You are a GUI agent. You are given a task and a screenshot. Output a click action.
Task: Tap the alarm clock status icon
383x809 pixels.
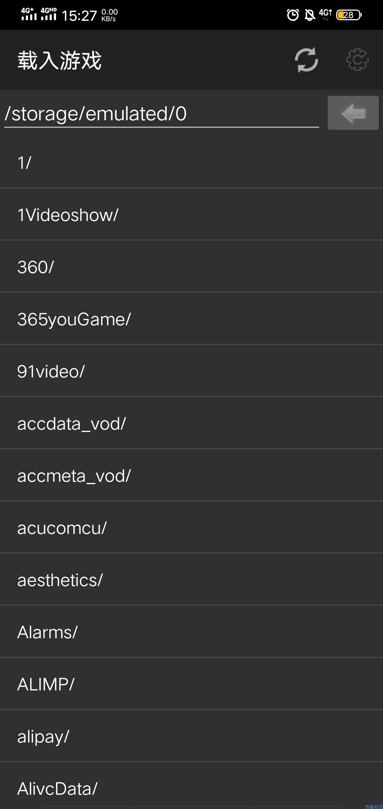click(293, 15)
